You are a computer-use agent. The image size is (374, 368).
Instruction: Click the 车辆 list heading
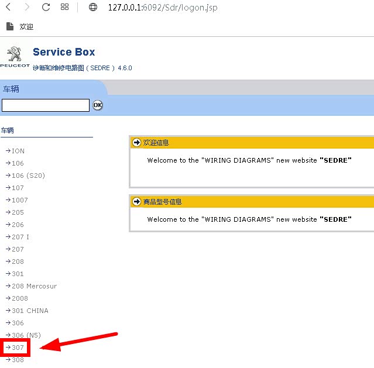pyautogui.click(x=8, y=130)
